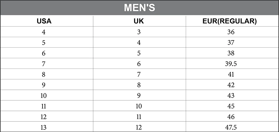Click the EUR(REGULAR) column header
The image size is (279, 132).
coord(230,21)
